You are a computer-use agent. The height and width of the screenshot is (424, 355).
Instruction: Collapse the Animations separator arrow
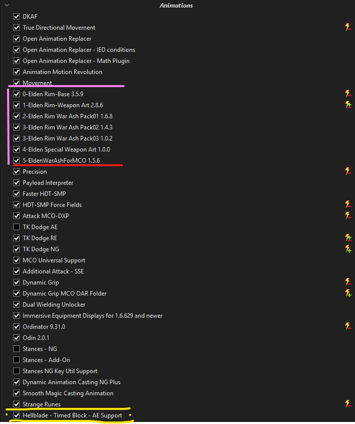7,5
